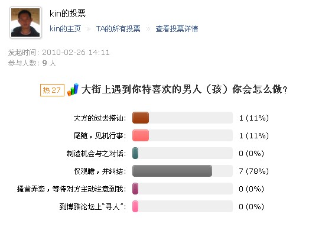335x227 pixels.
Task: Click the teal bar for 制造机会与之对话
Action: click(135, 153)
